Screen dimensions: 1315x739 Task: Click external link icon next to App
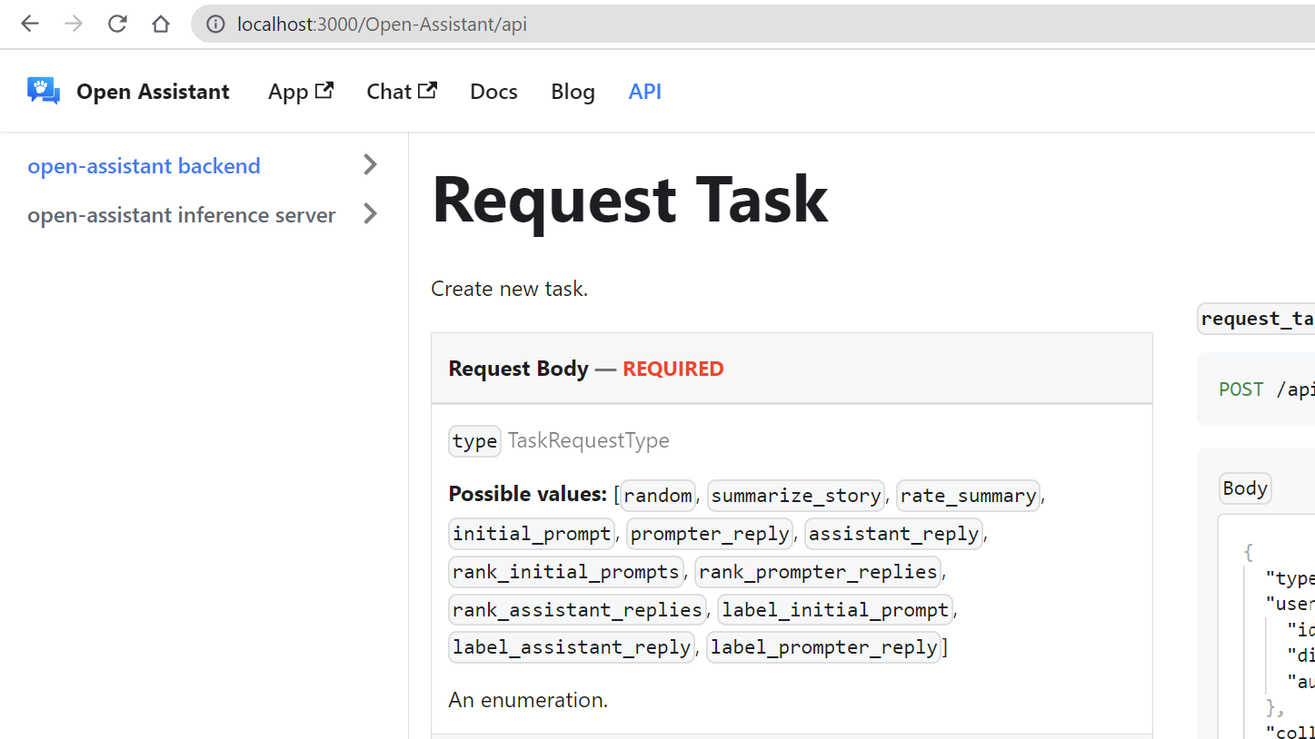tap(324, 90)
